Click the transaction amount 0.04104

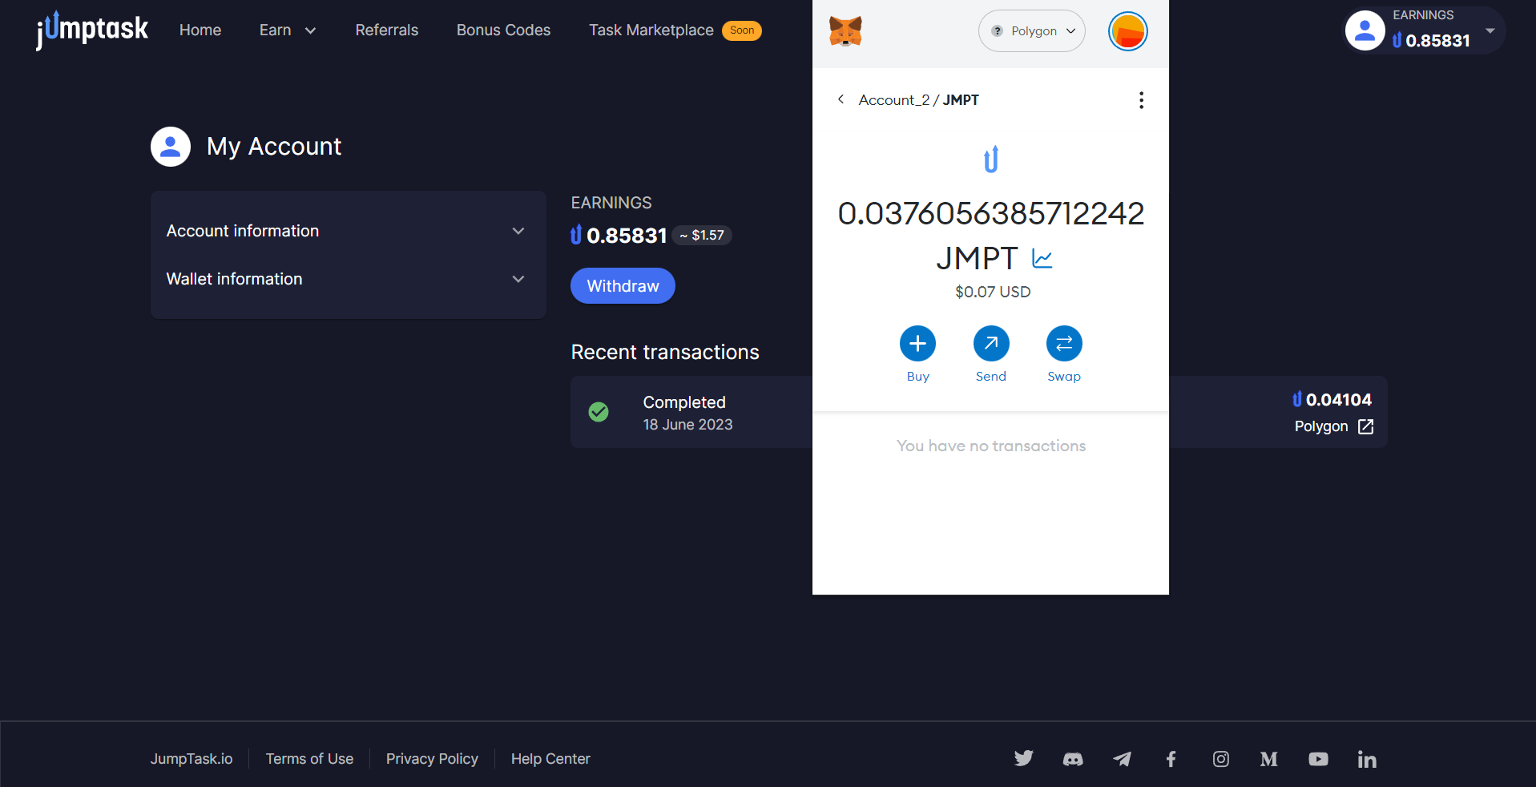click(1338, 400)
